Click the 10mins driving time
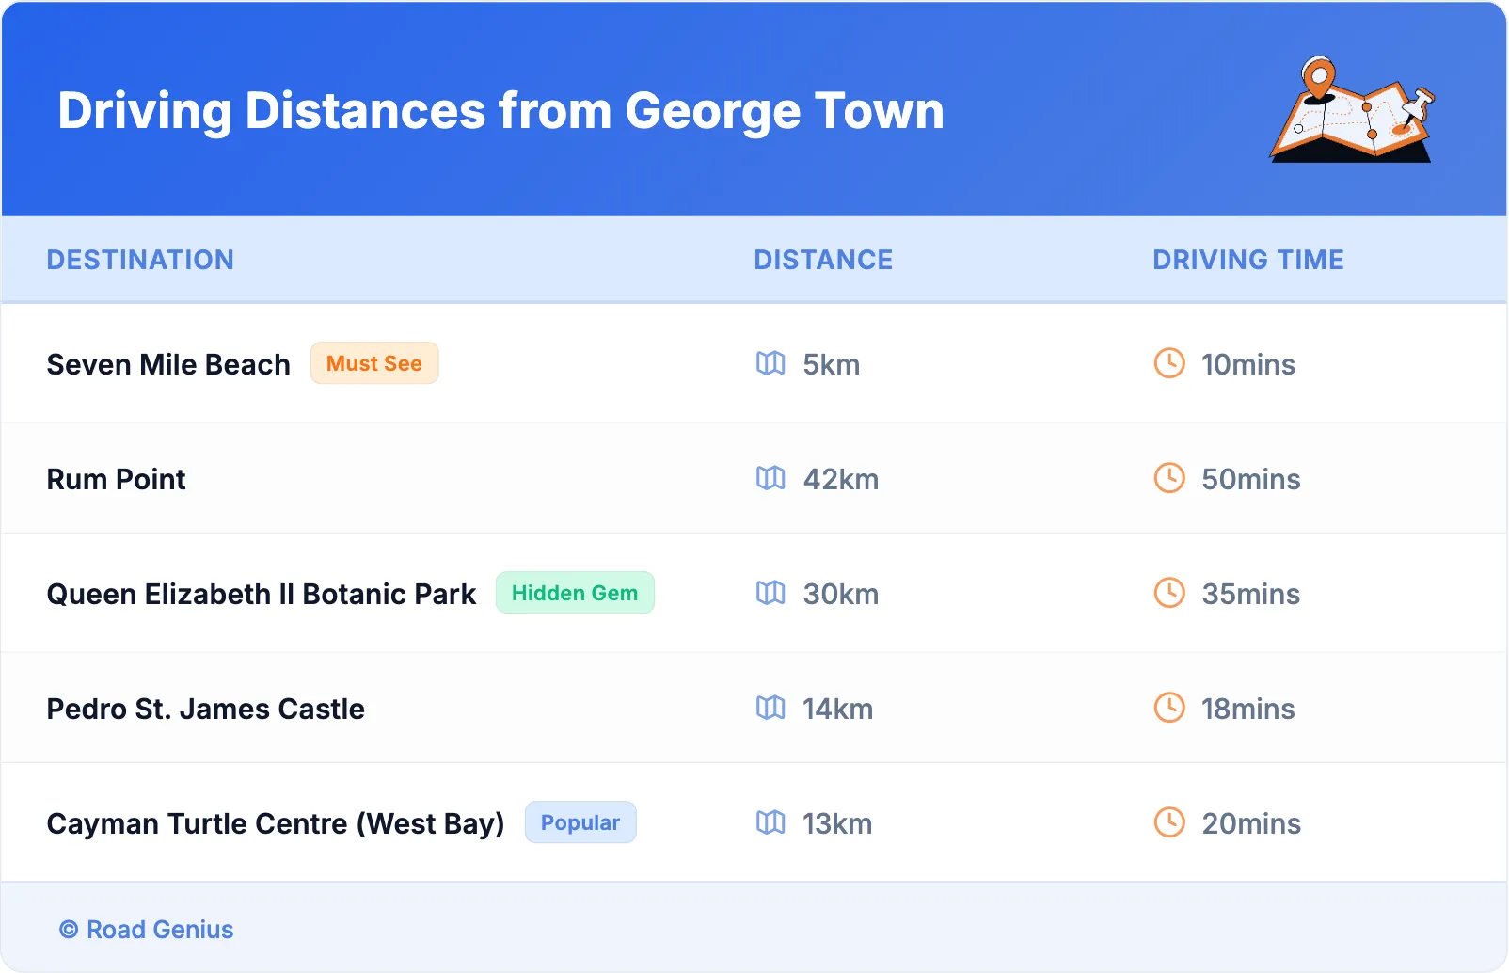 point(1248,364)
